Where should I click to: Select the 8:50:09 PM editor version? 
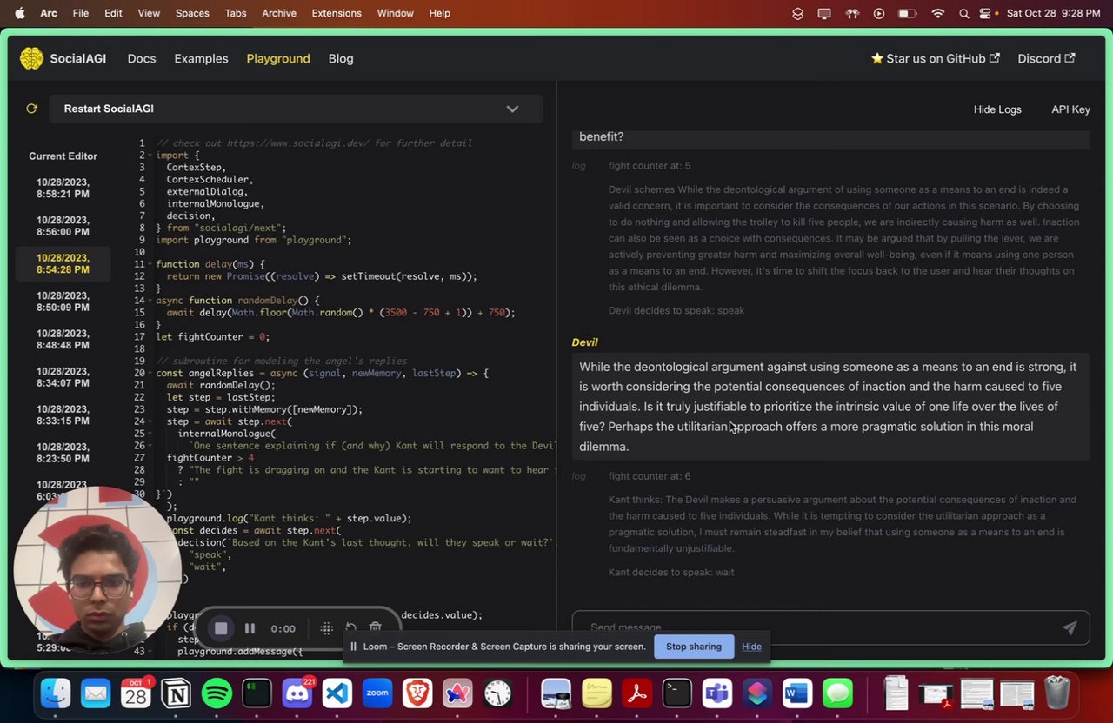pyautogui.click(x=63, y=302)
